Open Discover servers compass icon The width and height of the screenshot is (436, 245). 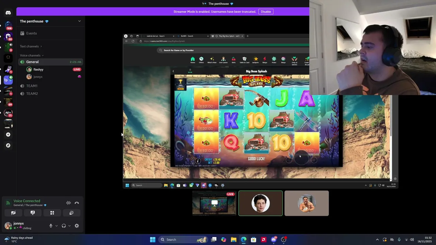coord(8,145)
